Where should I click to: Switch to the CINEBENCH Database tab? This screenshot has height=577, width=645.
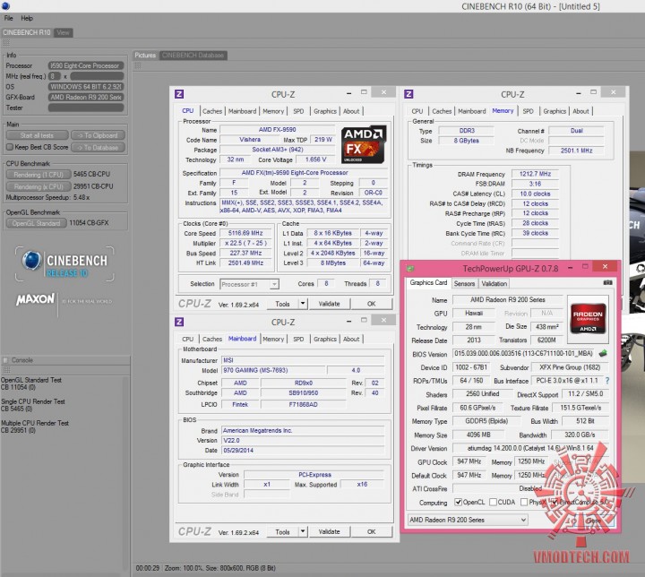(193, 56)
